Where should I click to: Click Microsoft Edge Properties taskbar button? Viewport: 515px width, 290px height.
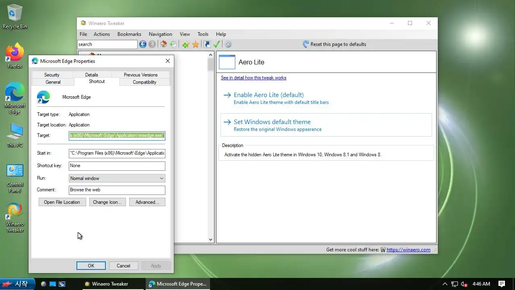click(x=177, y=284)
